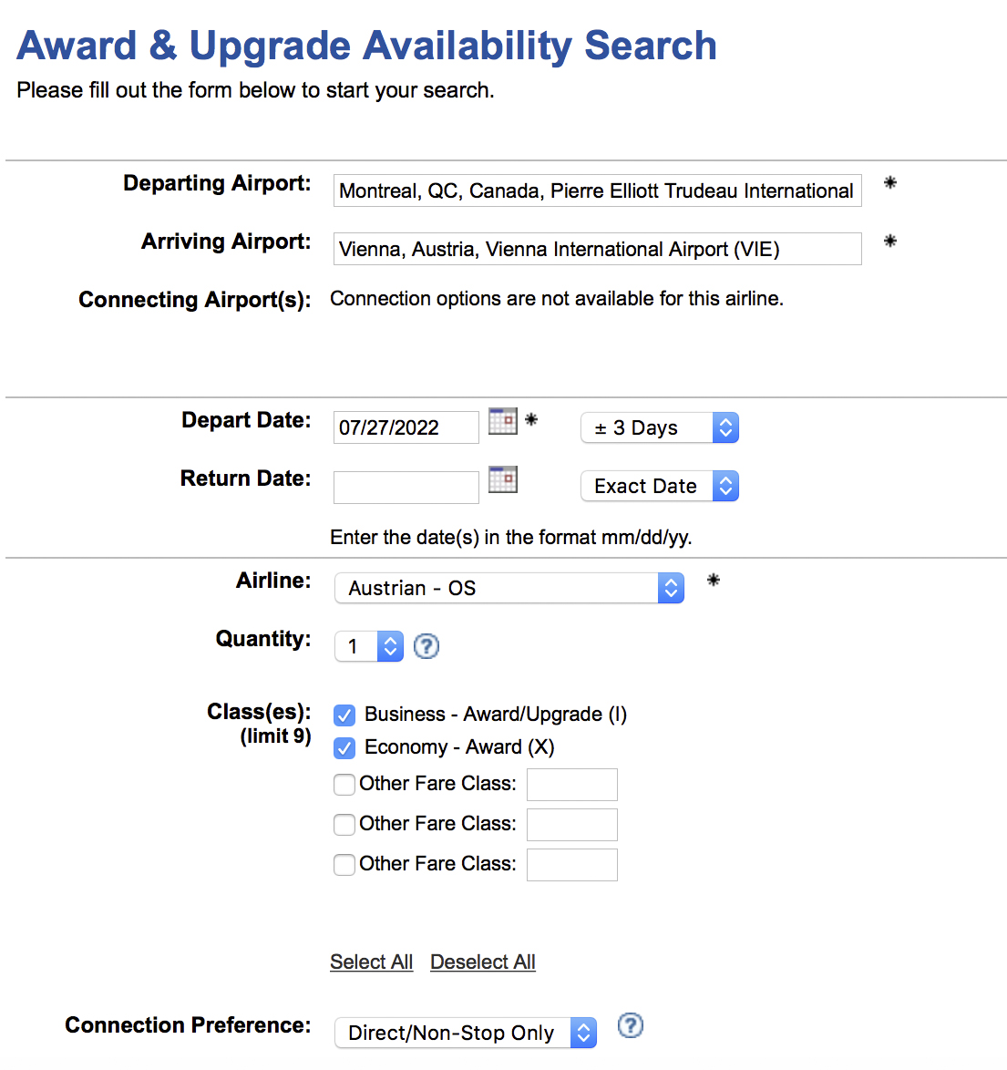Click inside the Departing Airport field

[x=597, y=190]
